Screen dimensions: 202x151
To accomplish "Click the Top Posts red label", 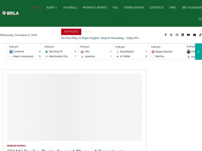I will coord(71,32).
